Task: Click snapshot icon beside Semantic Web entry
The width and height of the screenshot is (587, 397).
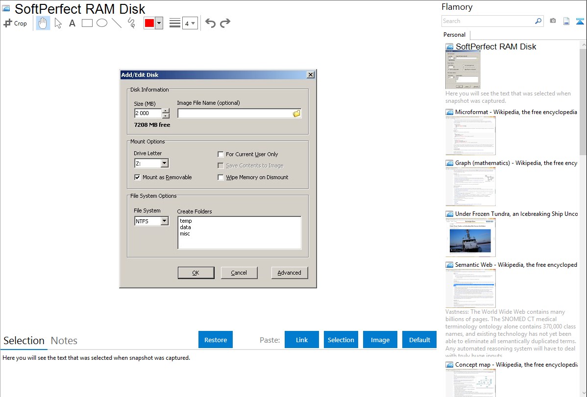Action: [x=449, y=265]
